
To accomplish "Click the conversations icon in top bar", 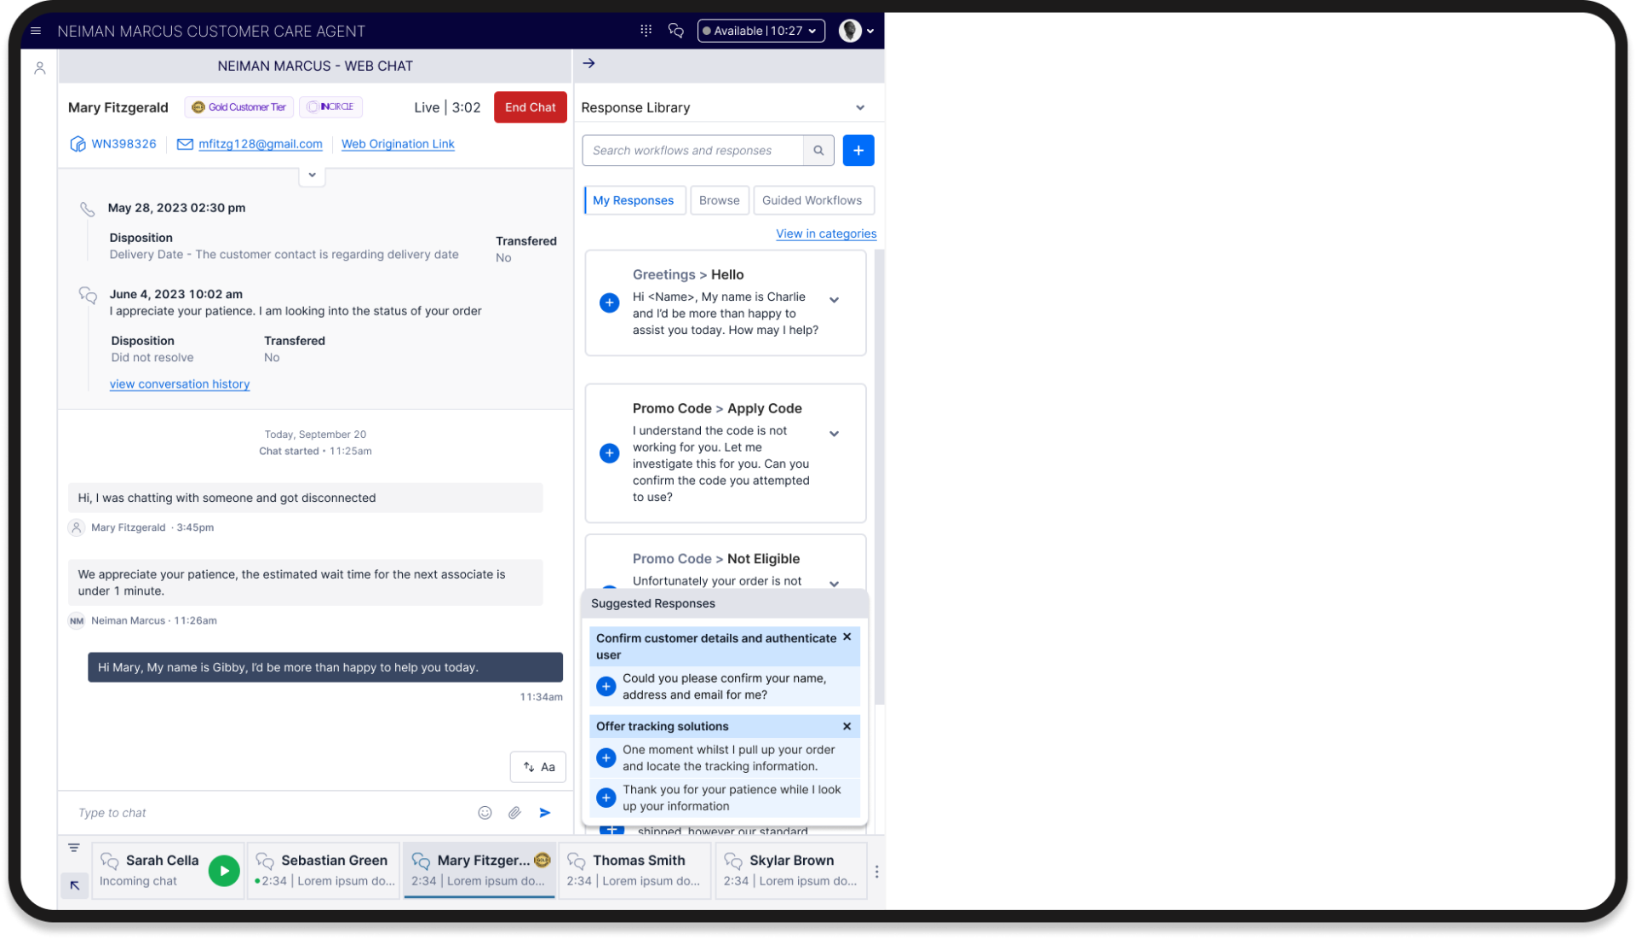I will pyautogui.click(x=676, y=31).
